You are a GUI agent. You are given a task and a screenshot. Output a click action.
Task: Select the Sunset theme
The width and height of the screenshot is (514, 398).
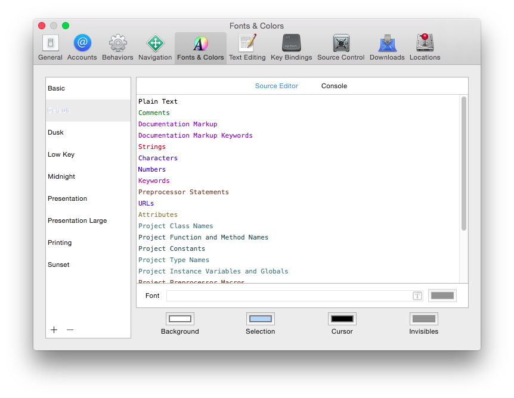88,265
